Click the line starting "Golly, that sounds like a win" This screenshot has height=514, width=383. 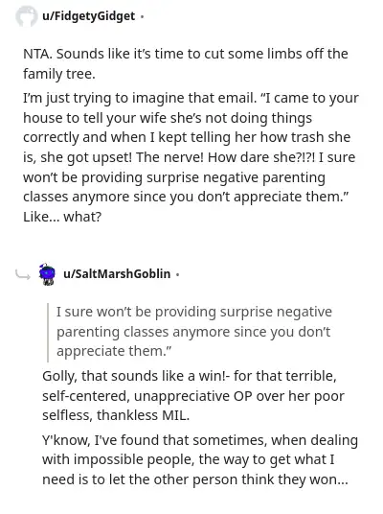pyautogui.click(x=190, y=376)
